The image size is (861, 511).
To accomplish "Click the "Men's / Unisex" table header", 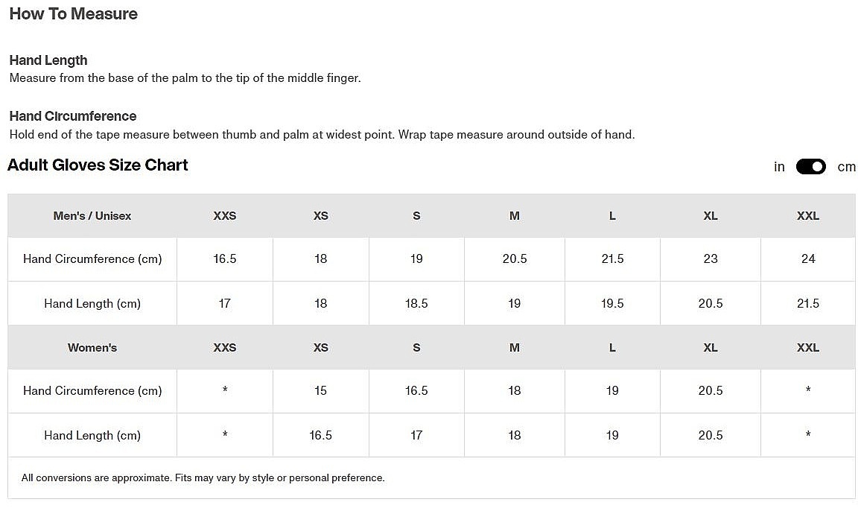I will (92, 216).
